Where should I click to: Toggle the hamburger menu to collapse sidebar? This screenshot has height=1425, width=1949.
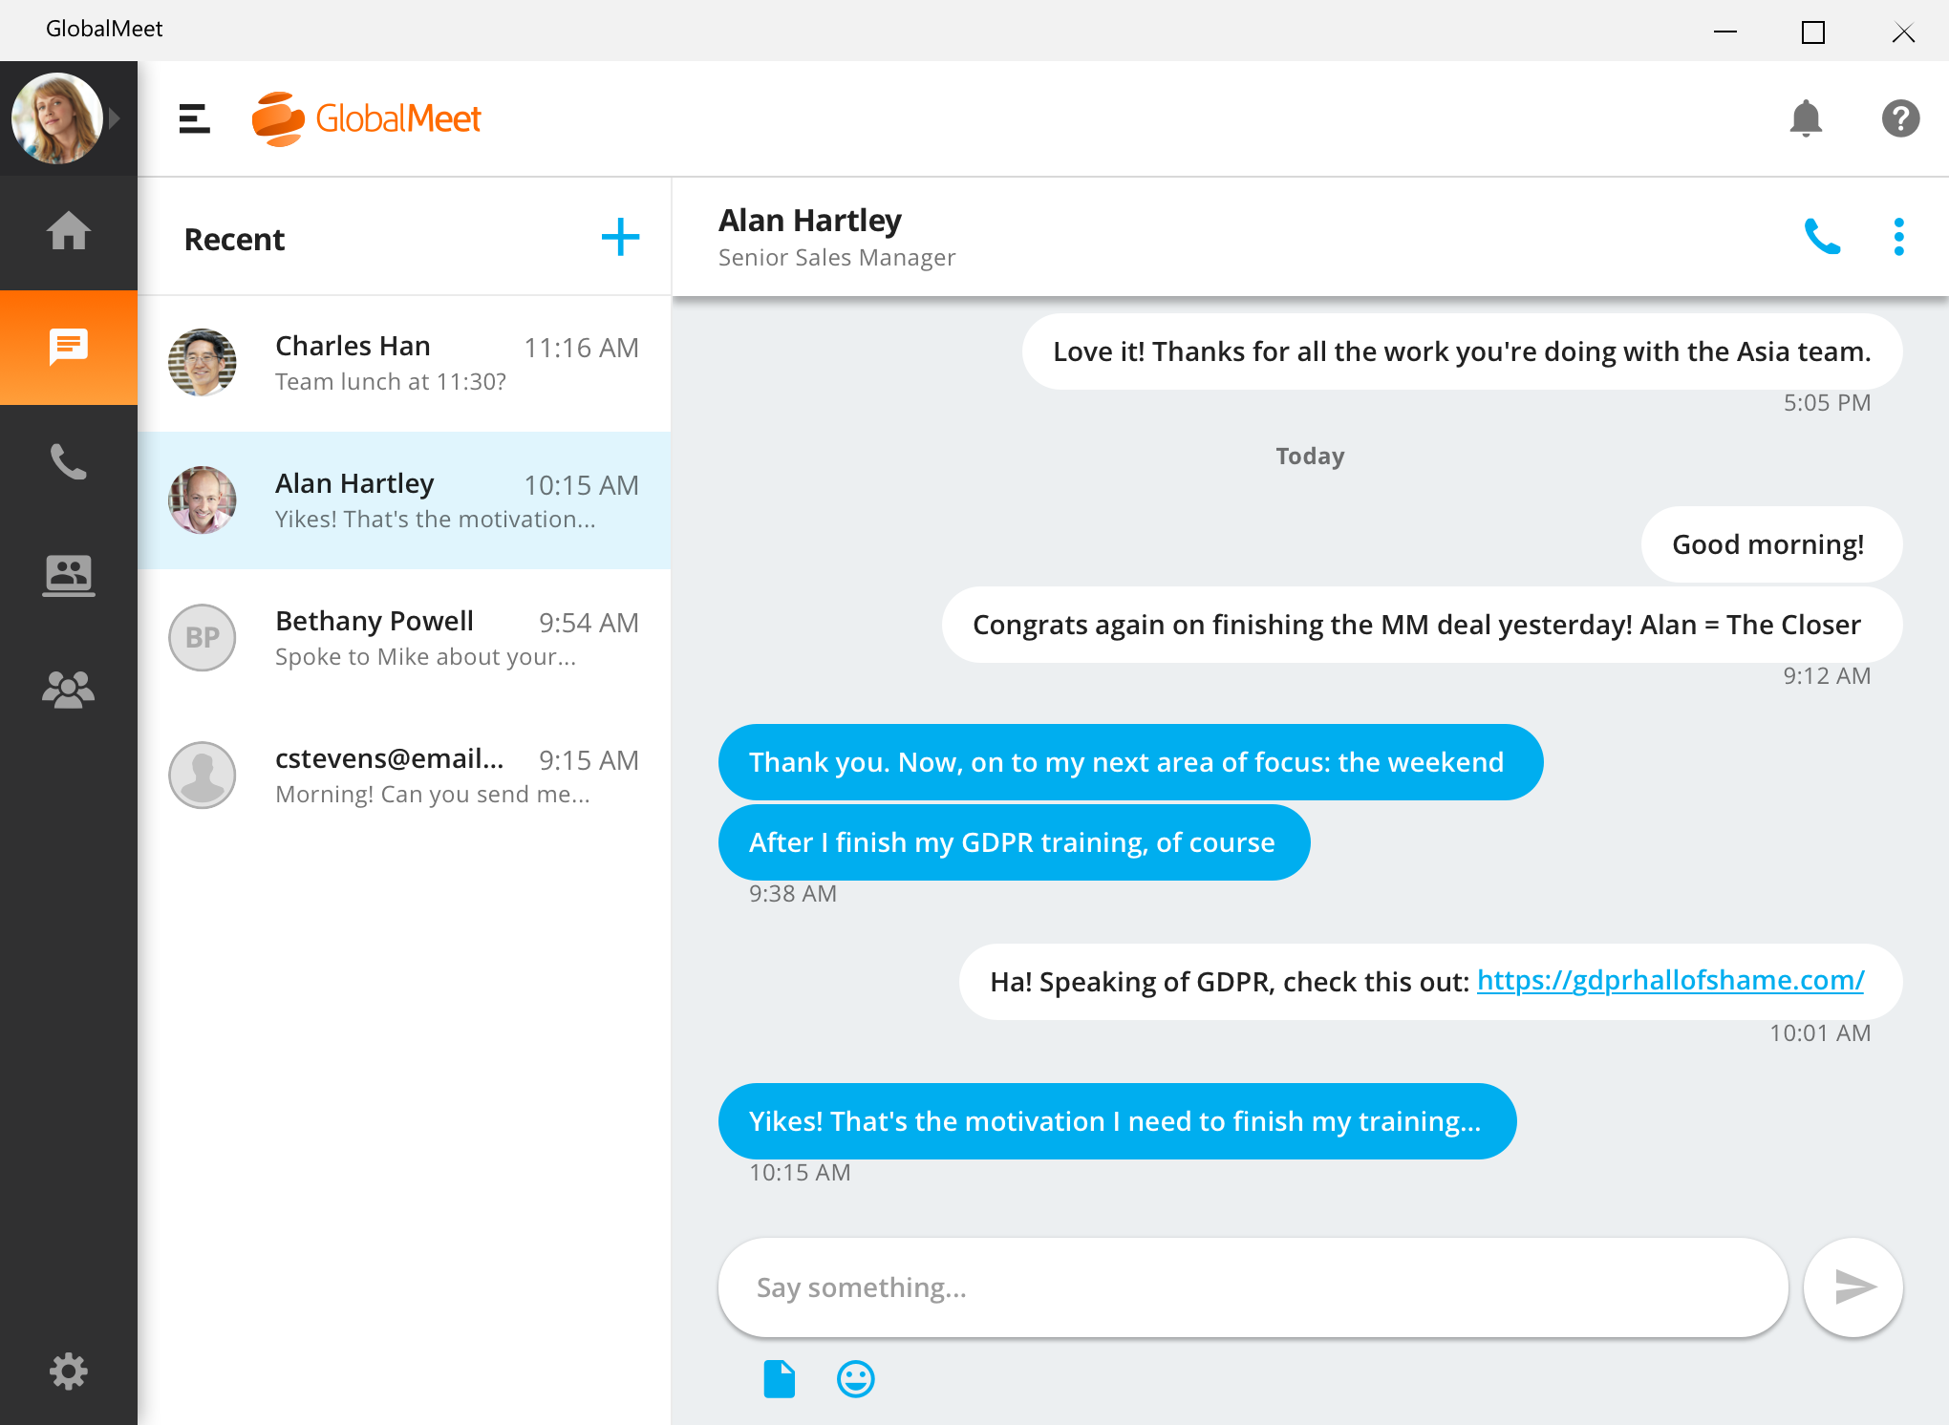pyautogui.click(x=194, y=118)
